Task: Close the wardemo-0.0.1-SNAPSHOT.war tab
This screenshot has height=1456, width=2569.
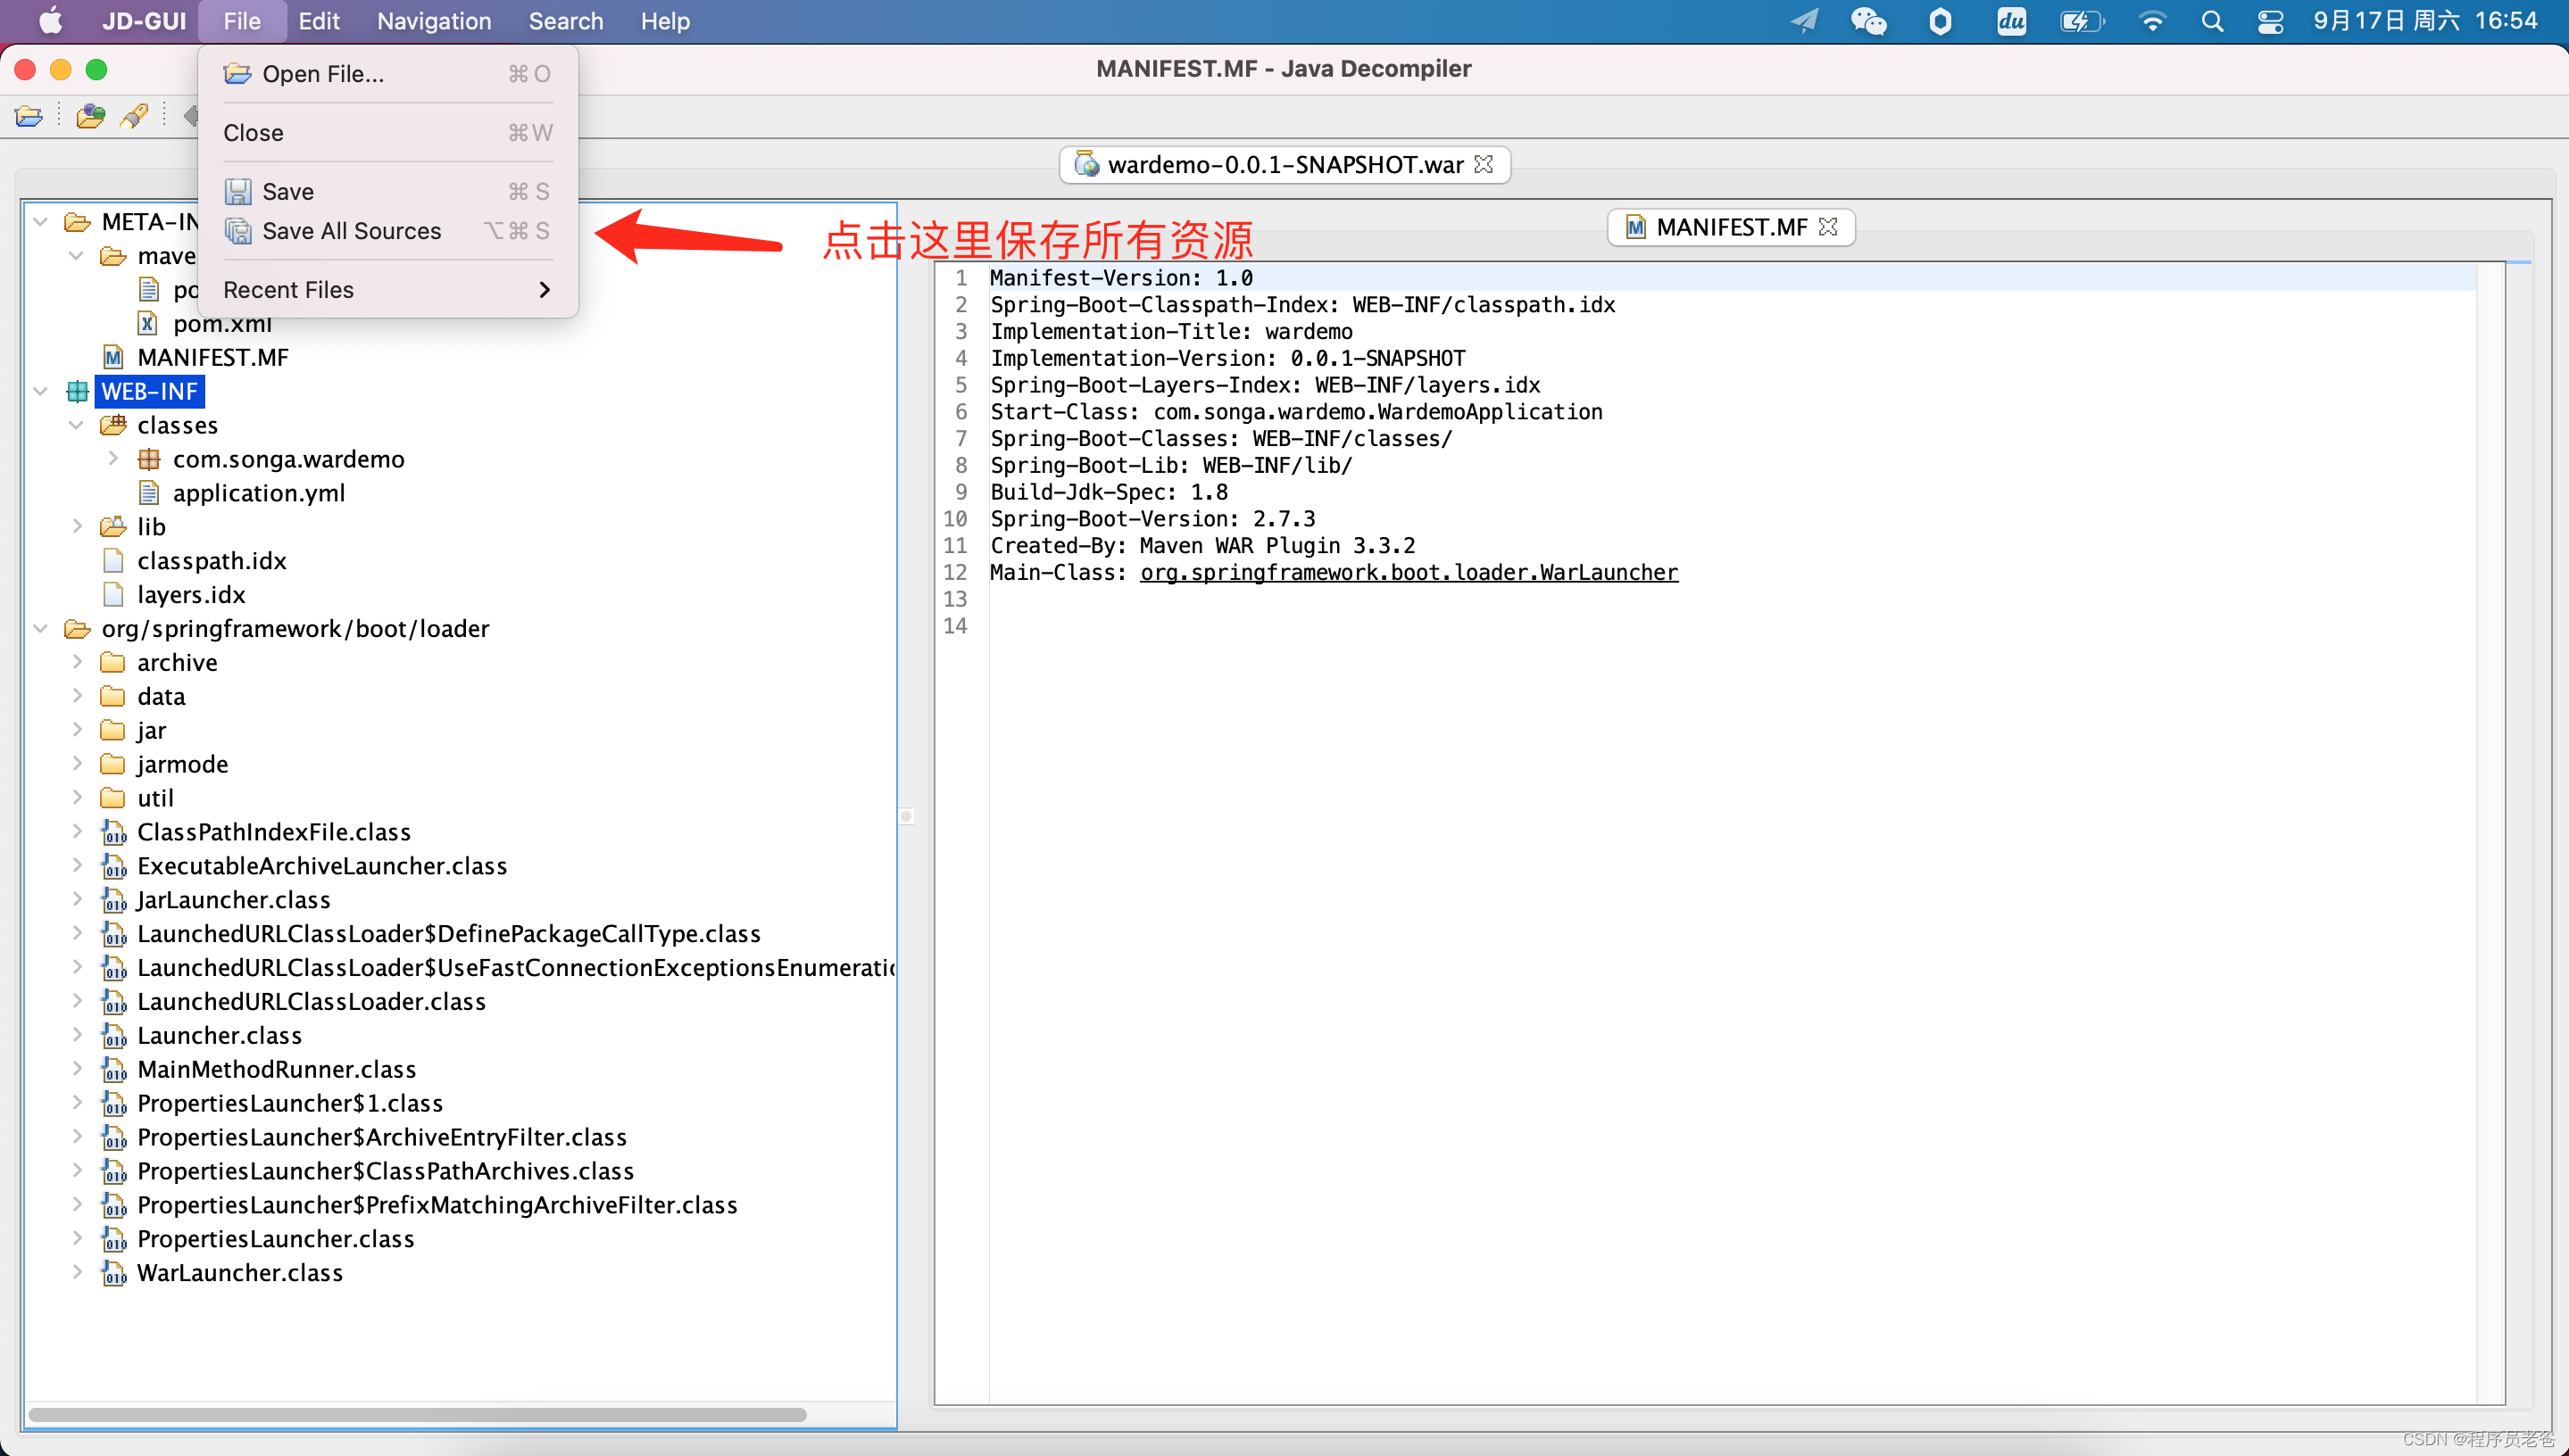Action: [1484, 165]
